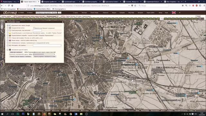The width and height of the screenshot is (206, 116).
Task: Enable the coordinate grid layer checkbox
Action: 8,28
